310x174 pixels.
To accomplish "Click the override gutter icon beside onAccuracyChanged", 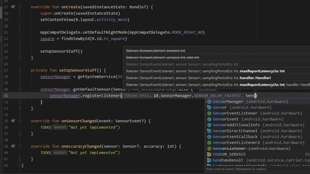I will point(13,146).
